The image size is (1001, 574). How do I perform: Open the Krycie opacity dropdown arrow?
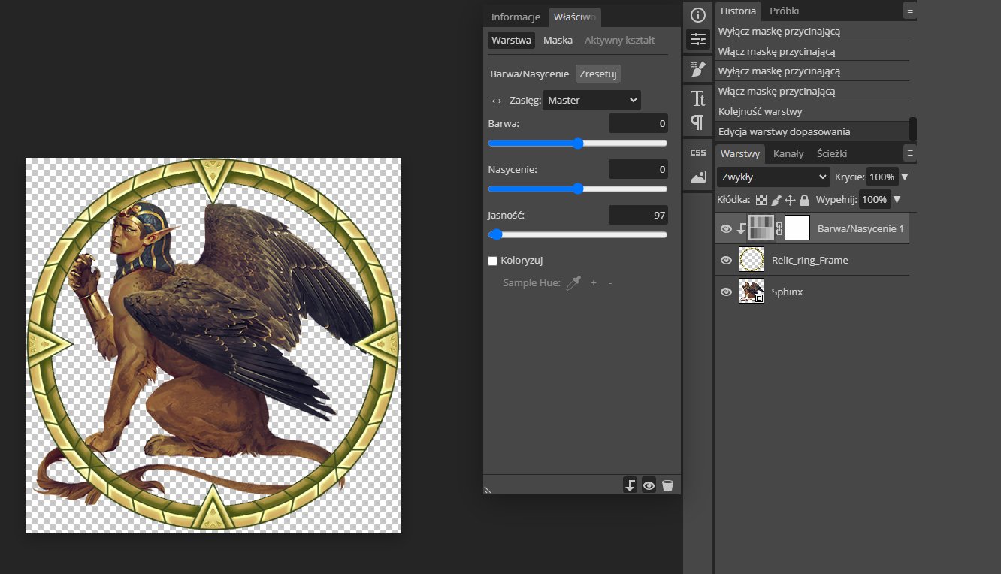coord(906,177)
